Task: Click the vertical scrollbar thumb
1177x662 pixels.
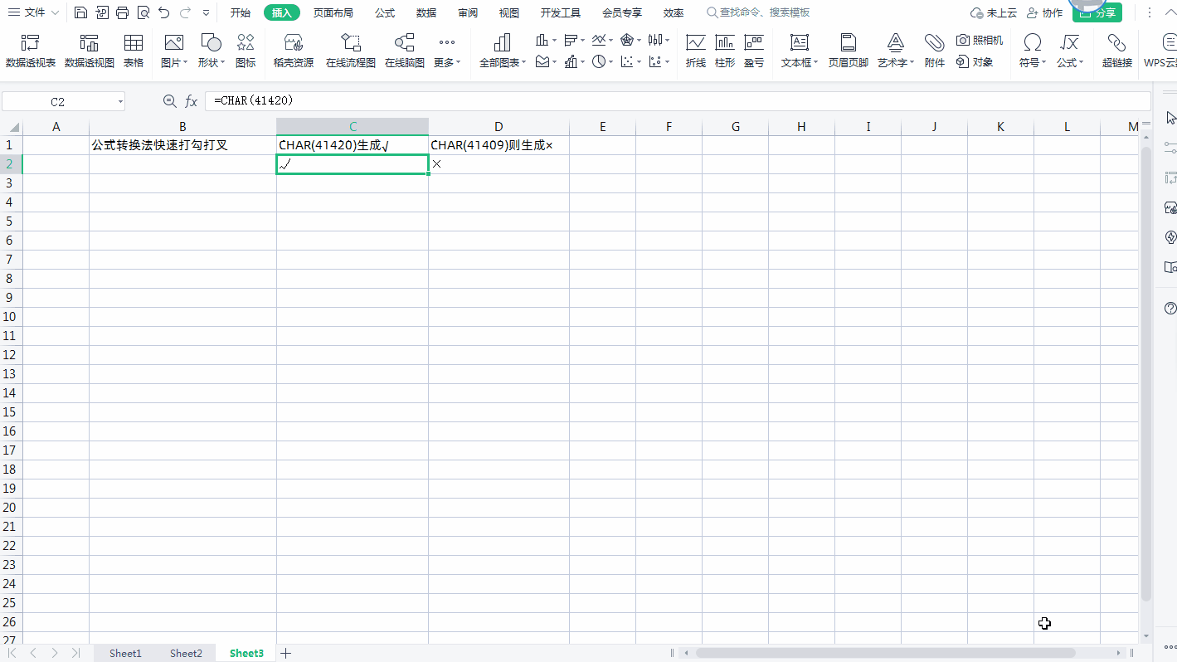Action: click(1146, 373)
